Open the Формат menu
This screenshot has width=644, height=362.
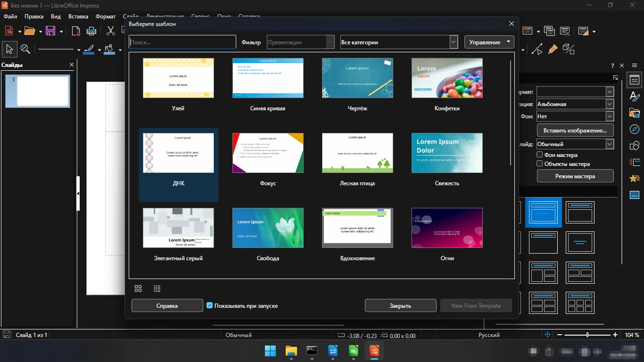coord(105,16)
